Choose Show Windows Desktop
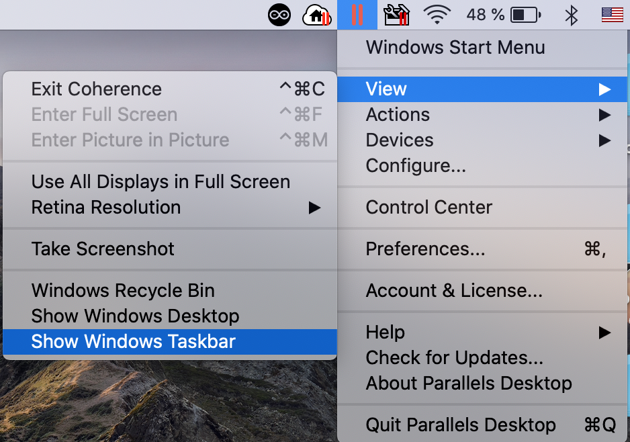 click(170, 316)
